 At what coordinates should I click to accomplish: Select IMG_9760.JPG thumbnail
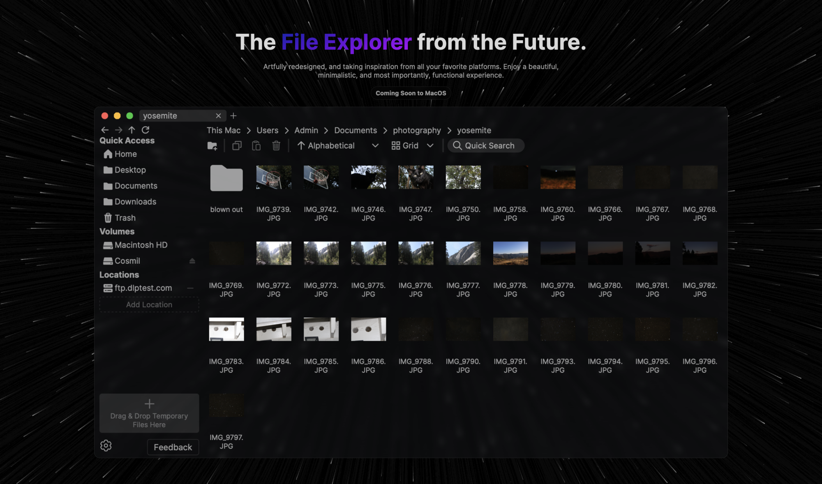click(558, 177)
